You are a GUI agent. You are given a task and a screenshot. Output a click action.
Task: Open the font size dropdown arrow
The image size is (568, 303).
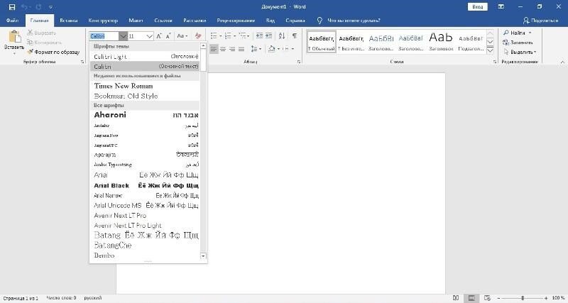coord(149,36)
